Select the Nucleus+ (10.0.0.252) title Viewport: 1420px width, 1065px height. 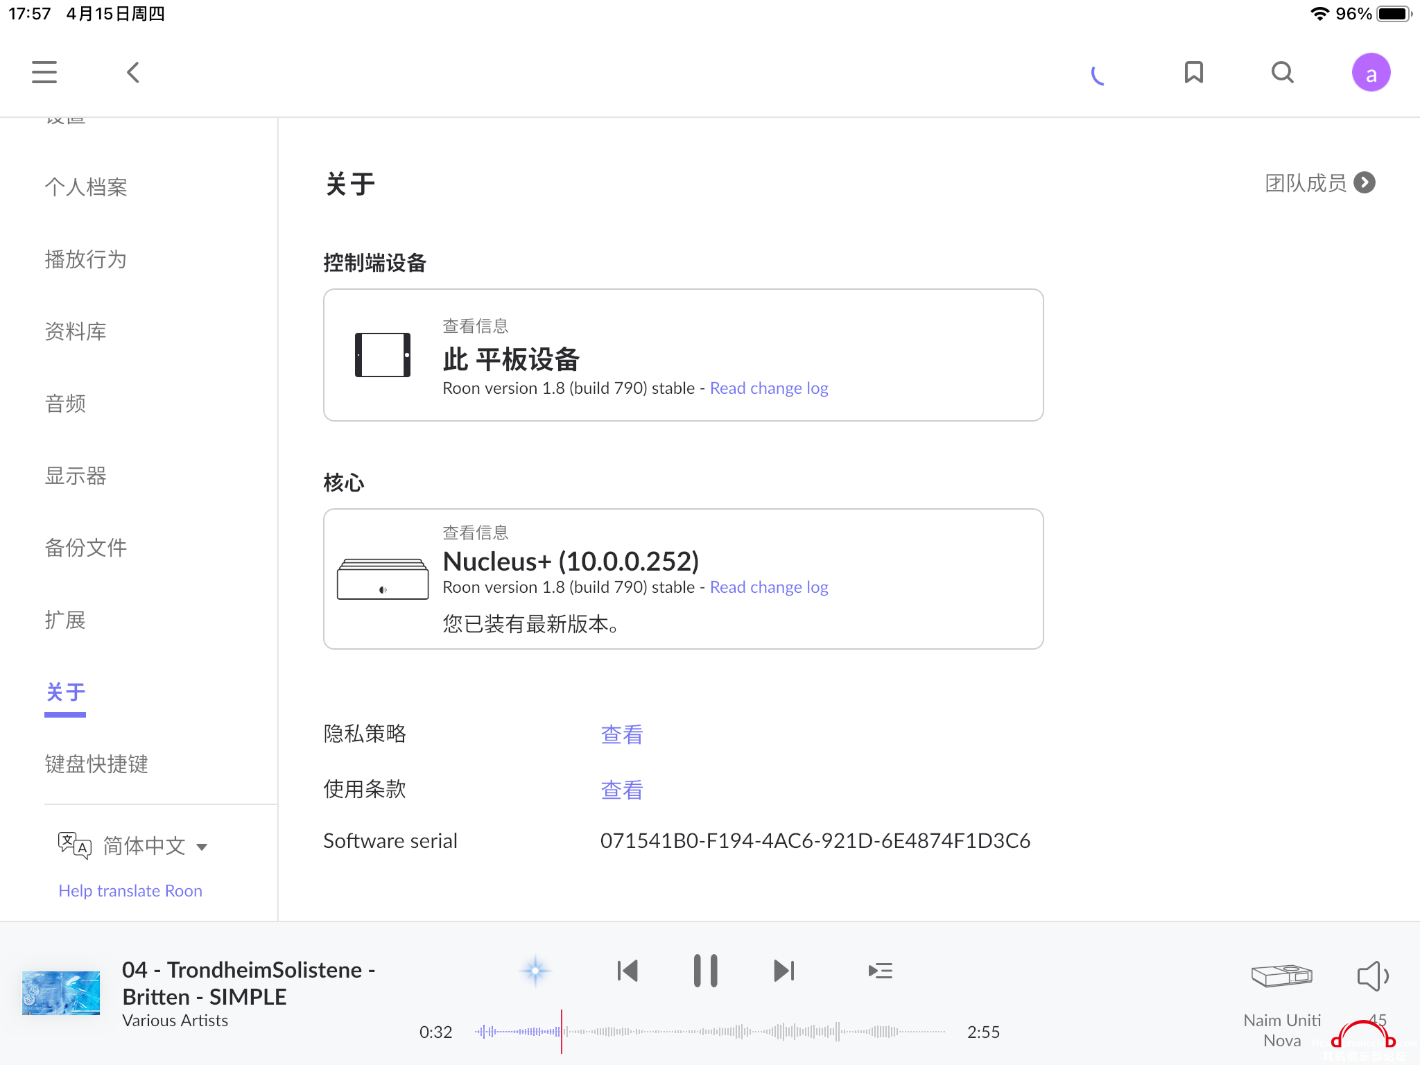(571, 560)
